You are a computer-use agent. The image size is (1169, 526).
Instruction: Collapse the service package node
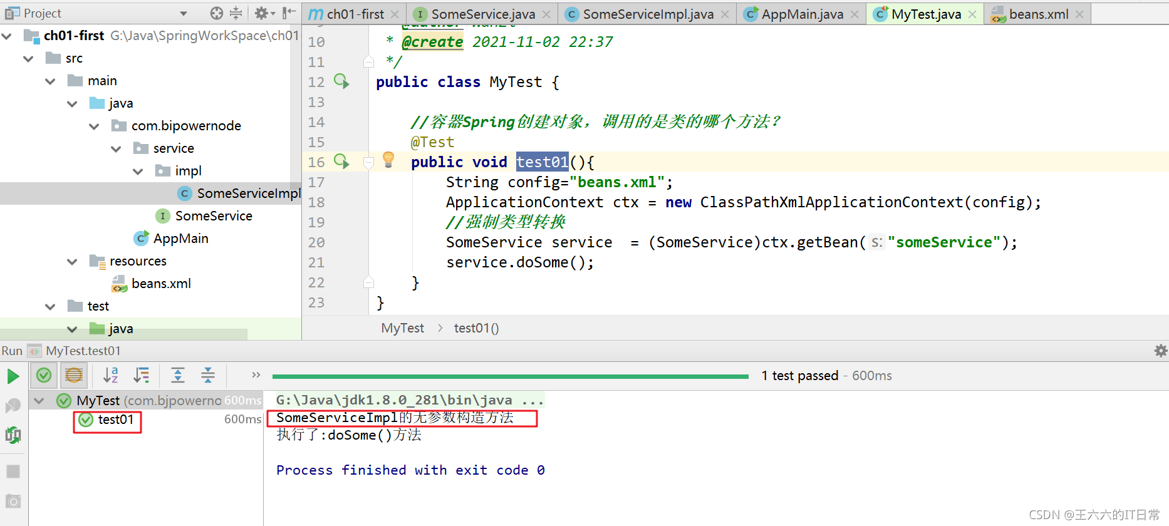[116, 149]
